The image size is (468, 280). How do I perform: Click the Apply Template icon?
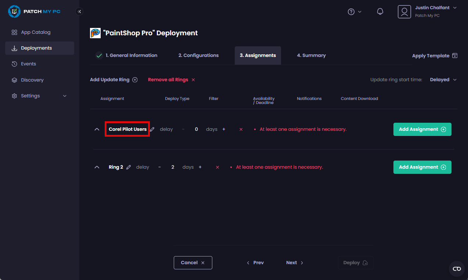455,56
